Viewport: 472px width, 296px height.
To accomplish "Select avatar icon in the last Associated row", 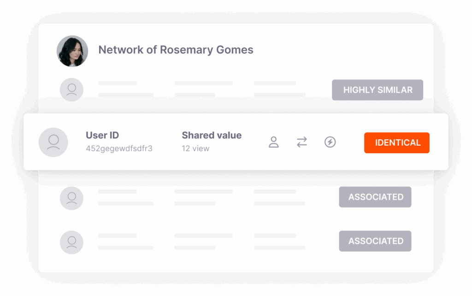I will point(71,242).
